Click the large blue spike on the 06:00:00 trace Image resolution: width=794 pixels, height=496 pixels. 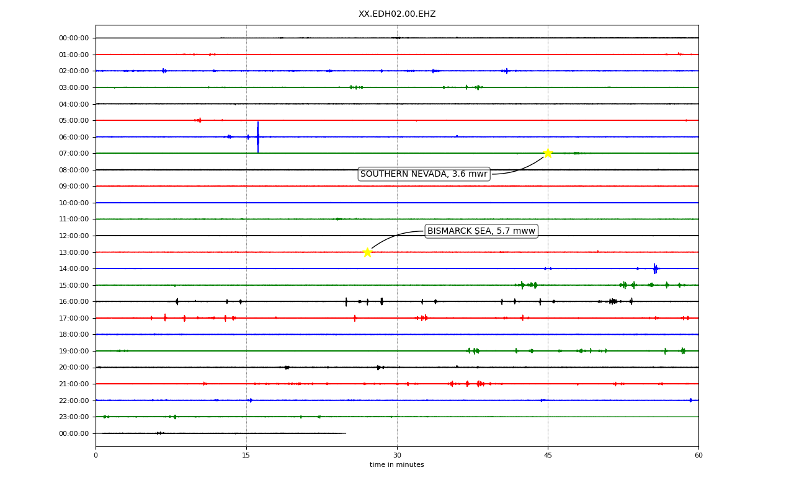(x=258, y=136)
